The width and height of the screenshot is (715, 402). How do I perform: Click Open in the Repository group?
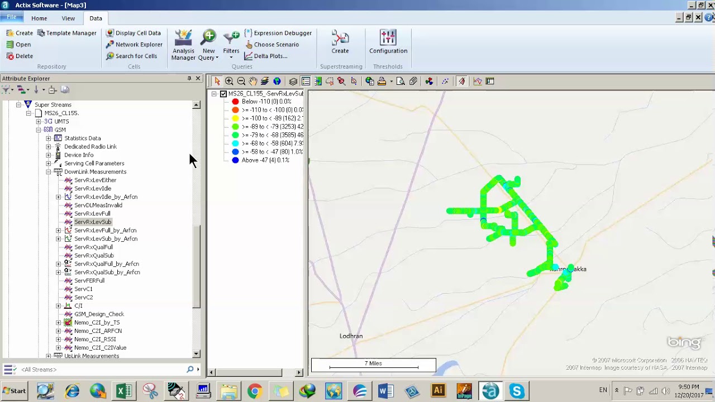18,45
